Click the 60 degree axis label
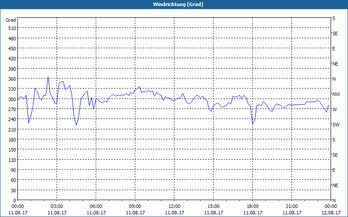The height and width of the screenshot is (217, 348). (13, 180)
